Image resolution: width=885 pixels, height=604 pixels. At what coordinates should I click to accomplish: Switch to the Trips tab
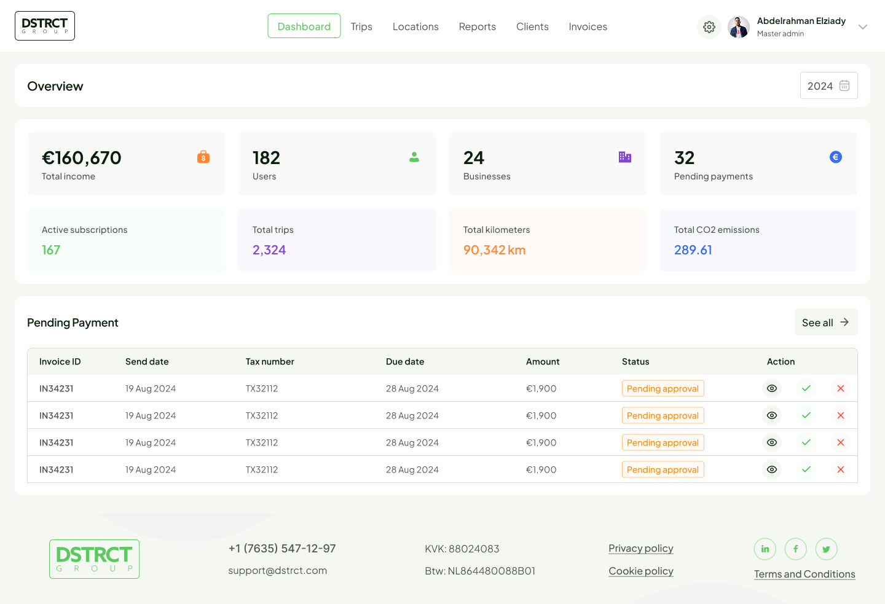point(361,26)
